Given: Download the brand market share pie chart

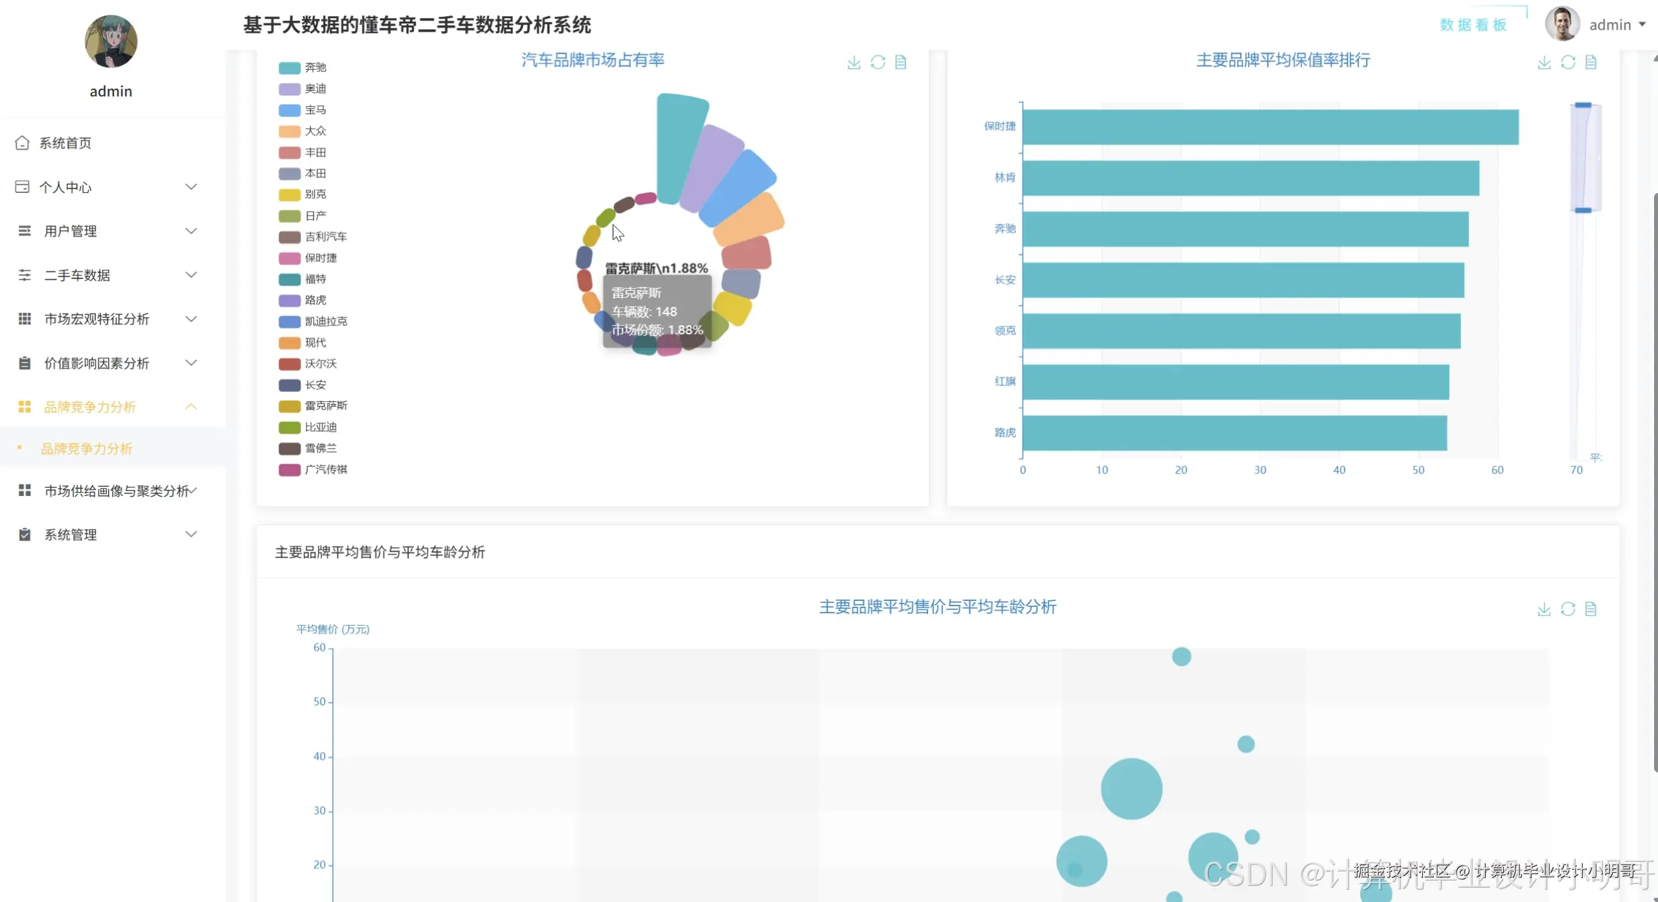Looking at the screenshot, I should coord(854,62).
